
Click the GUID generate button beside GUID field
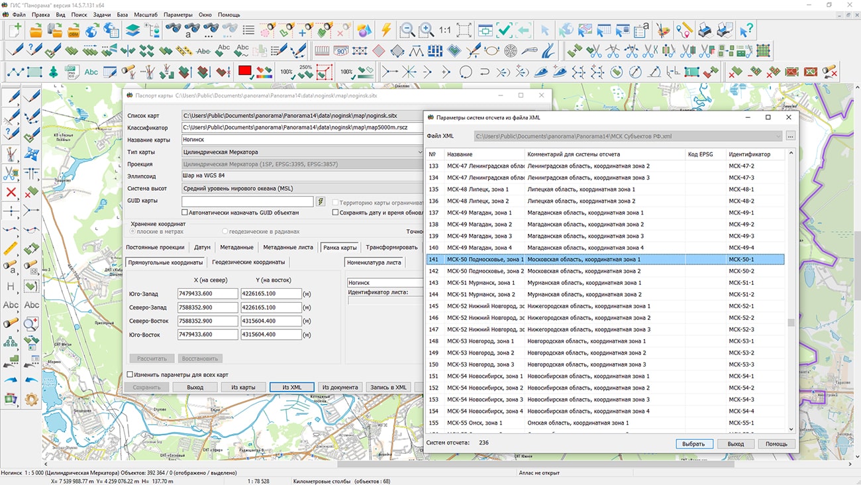point(321,201)
